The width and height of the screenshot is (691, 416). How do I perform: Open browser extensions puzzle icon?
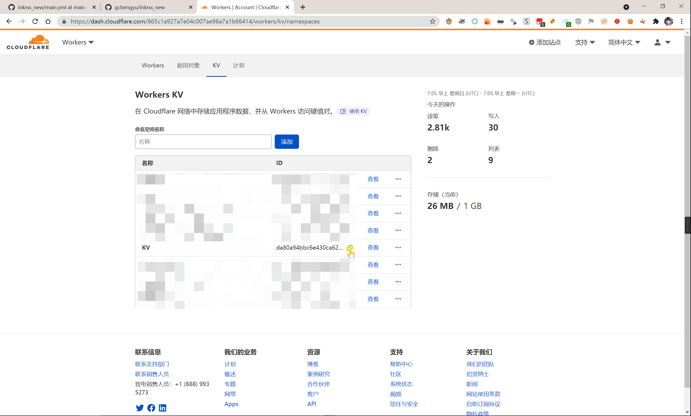[656, 21]
